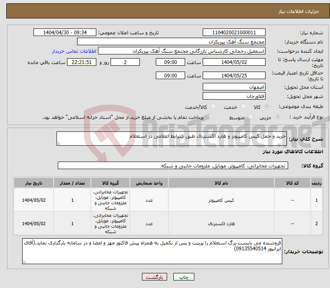
Task: Click the شرح کلی نیاز description textarea
Action: (x=172, y=139)
